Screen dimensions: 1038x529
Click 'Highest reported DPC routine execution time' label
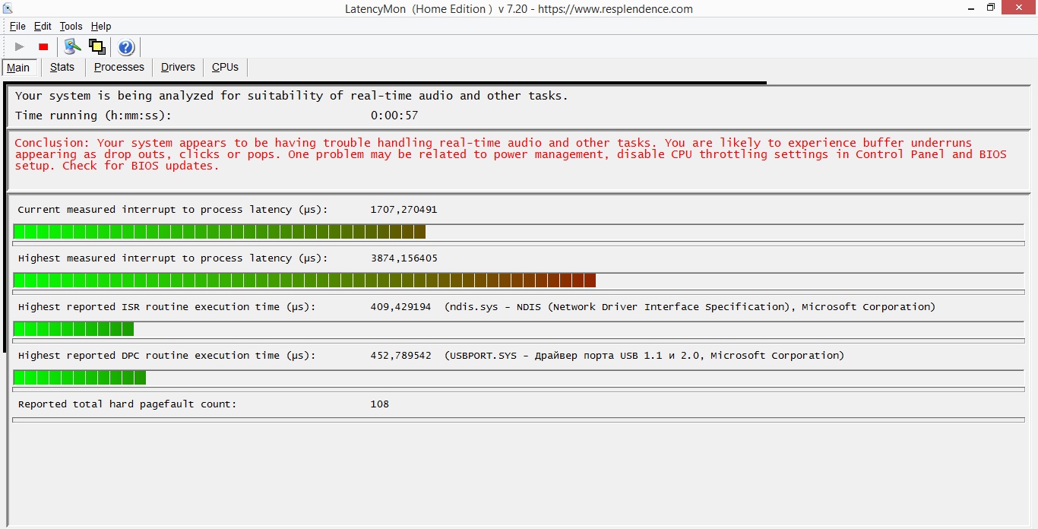pyautogui.click(x=166, y=356)
